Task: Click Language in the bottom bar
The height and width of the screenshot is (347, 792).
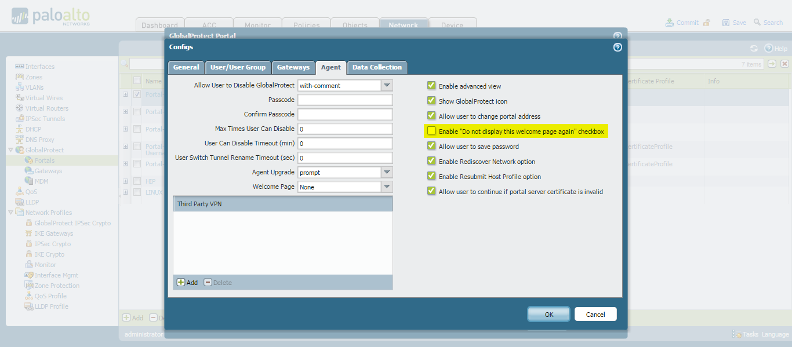Action: (x=776, y=334)
